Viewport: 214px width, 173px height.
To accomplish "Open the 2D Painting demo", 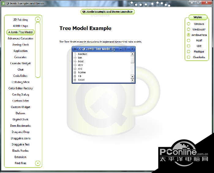I will pyautogui.click(x=21, y=20).
